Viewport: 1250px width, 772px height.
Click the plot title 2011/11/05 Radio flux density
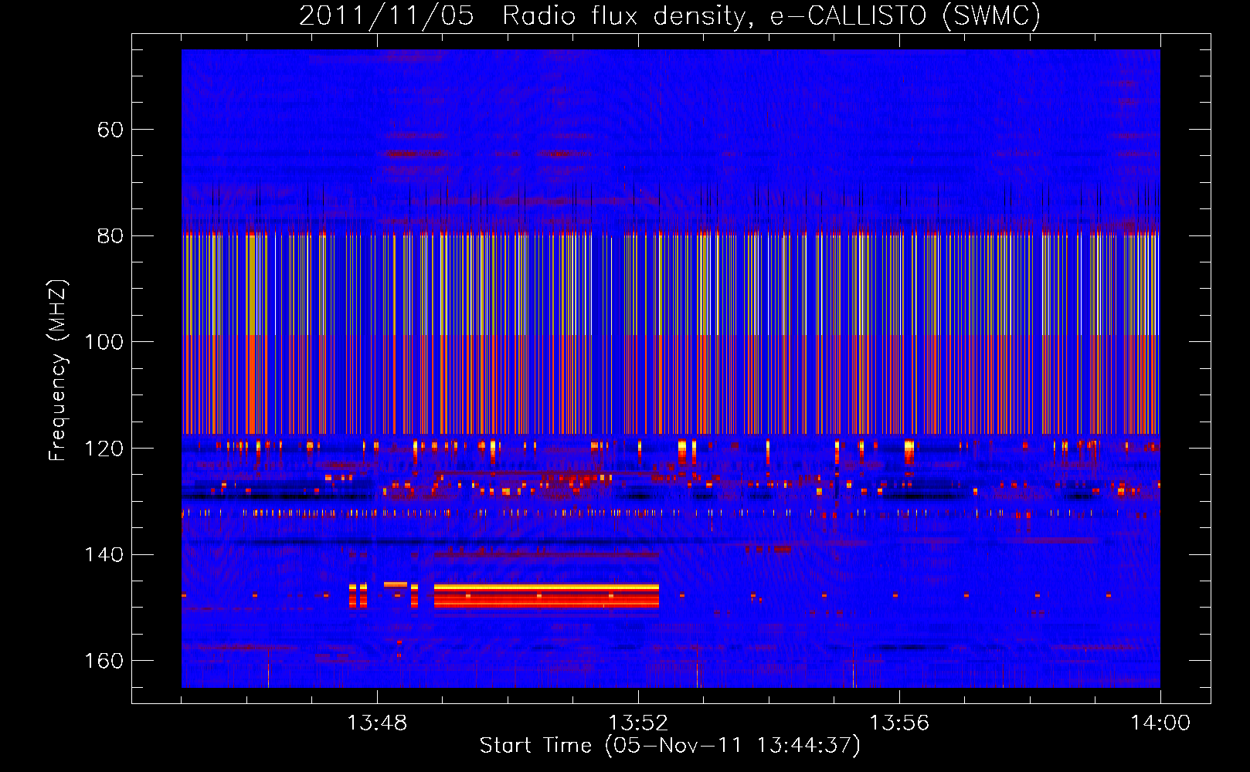point(670,15)
